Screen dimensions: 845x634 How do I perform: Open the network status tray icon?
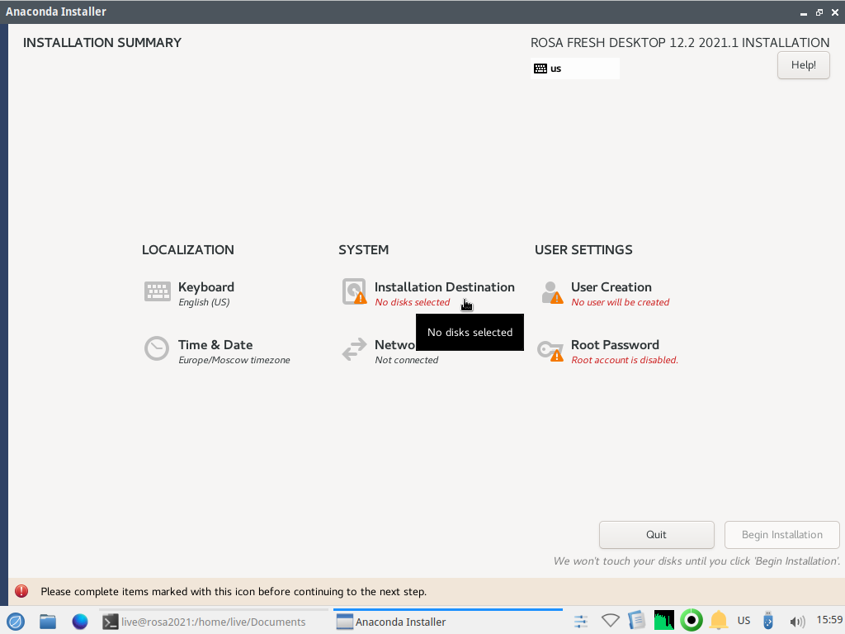(x=610, y=621)
